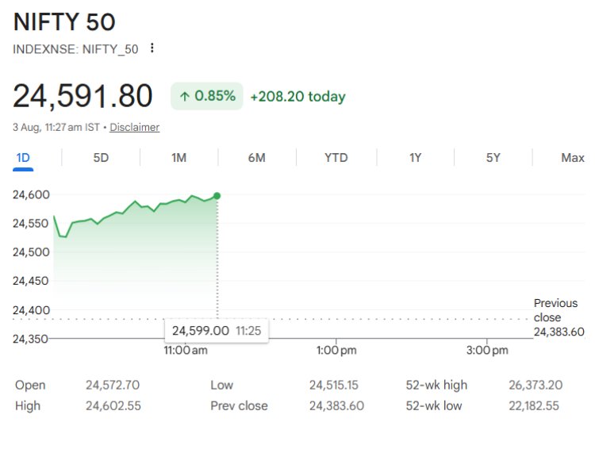595x453 pixels.
Task: Click the 24,599.00 11:25 tooltip
Action: 217,331
